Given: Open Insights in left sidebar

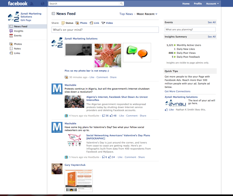Looking at the screenshot, I should (19, 31).
